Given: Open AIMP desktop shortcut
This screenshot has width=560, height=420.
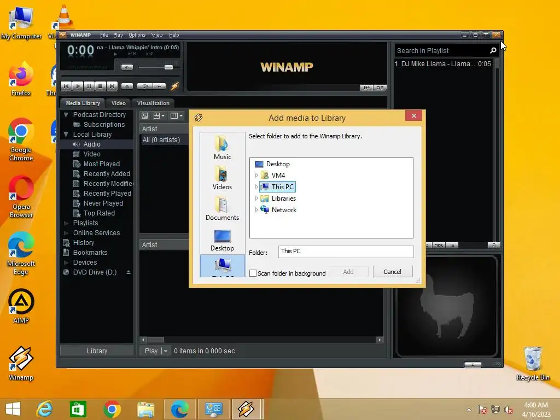Looking at the screenshot, I should (21, 306).
